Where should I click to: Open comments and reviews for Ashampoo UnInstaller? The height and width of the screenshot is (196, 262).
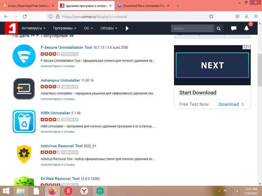click(58, 99)
